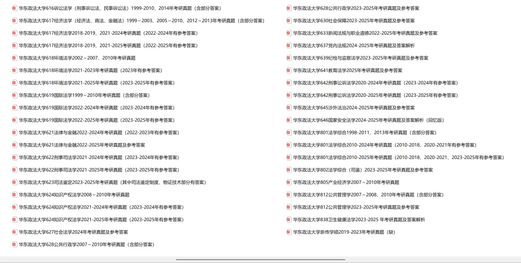Click the PDF icon of 617经济法学 1999～2003 file
This screenshot has width=521, height=263.
tap(14, 21)
